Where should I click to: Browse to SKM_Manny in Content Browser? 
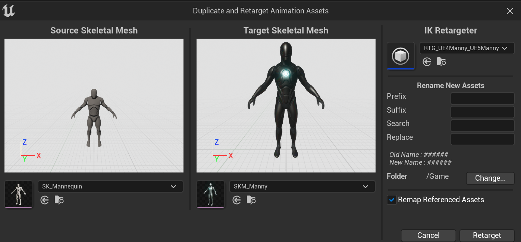click(251, 200)
